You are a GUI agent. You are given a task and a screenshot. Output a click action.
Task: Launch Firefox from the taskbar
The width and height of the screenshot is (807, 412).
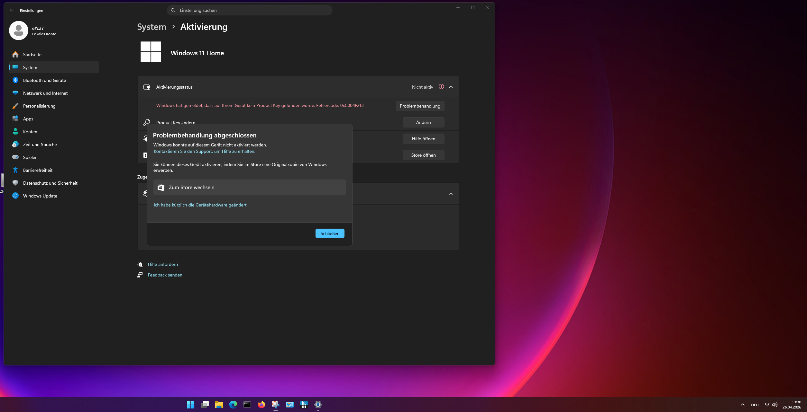click(261, 405)
